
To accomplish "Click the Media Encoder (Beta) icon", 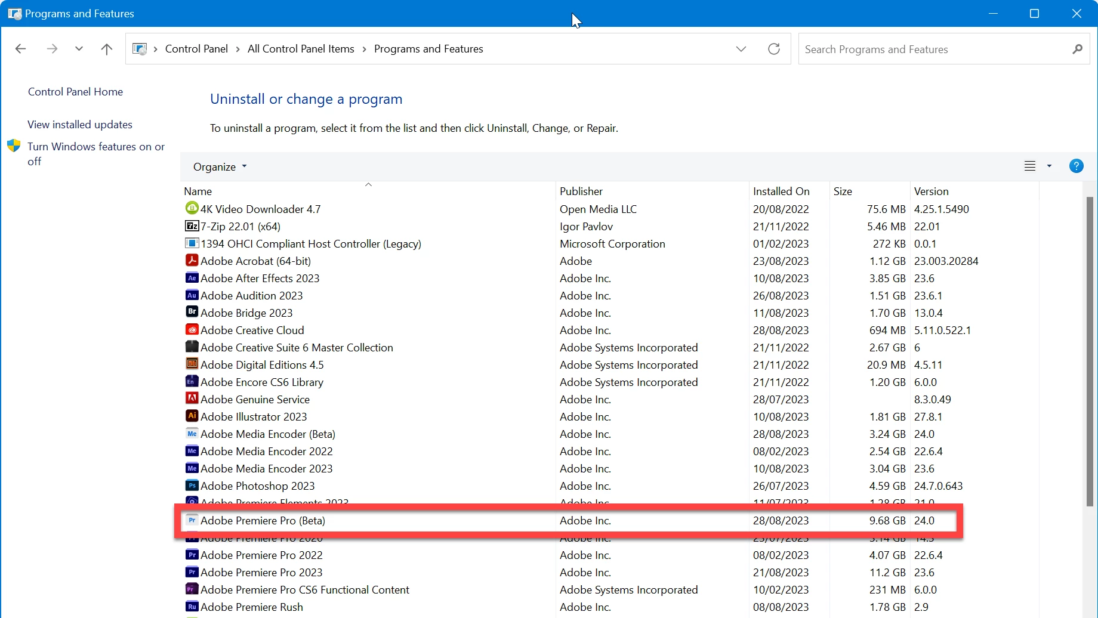I will 192,433.
